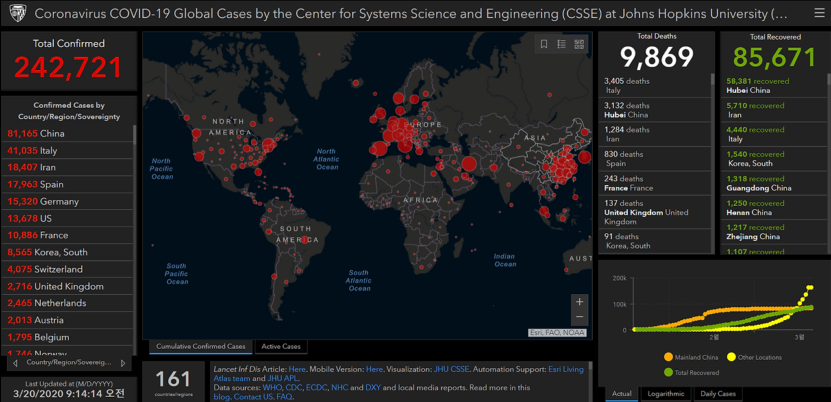Click 3,405 deaths Italy entry

click(655, 86)
